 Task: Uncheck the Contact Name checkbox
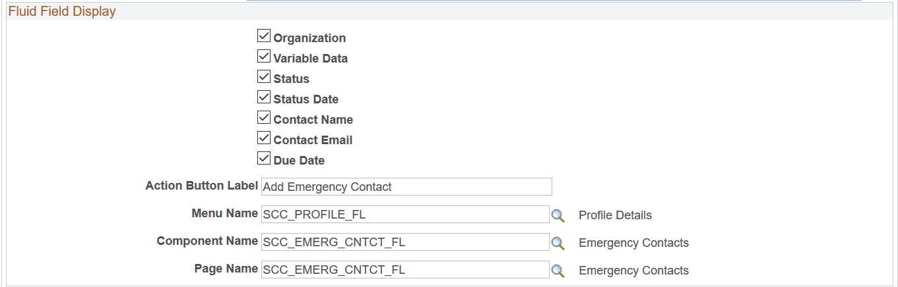[264, 118]
